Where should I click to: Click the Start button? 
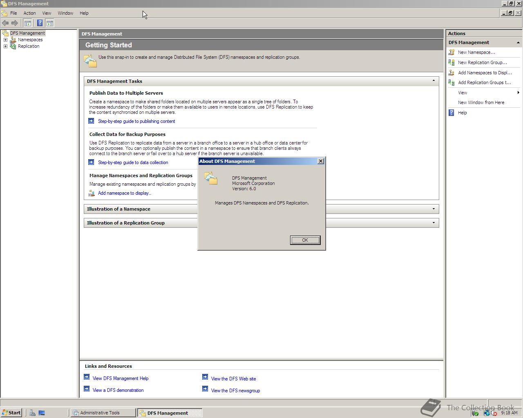click(x=11, y=413)
